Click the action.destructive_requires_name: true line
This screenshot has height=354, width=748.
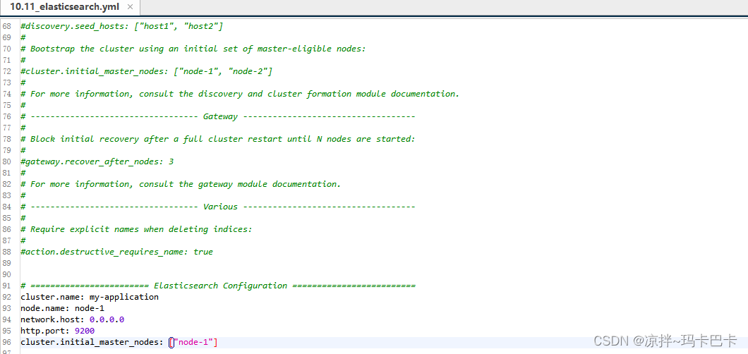(x=116, y=252)
